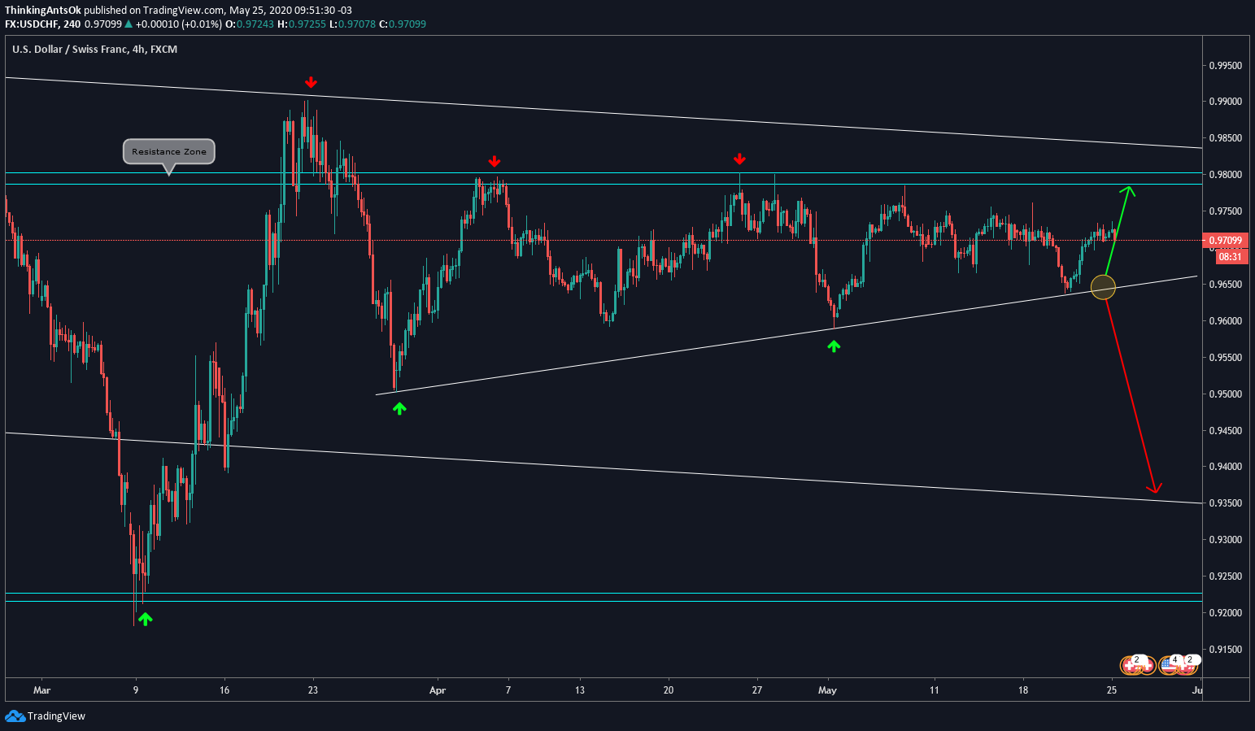Click the 0.91500 price axis label
Image resolution: width=1255 pixels, height=731 pixels.
(x=1224, y=650)
